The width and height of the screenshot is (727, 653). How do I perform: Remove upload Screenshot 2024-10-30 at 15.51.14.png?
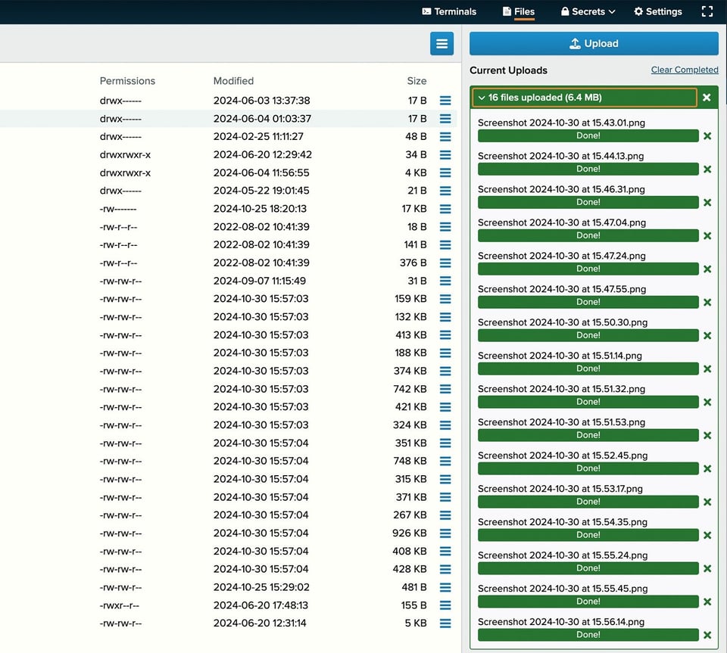click(x=707, y=368)
